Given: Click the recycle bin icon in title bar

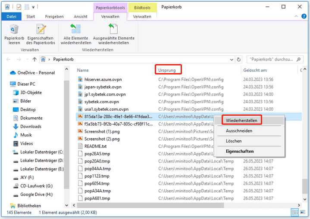Looking at the screenshot, I should coord(7,7).
